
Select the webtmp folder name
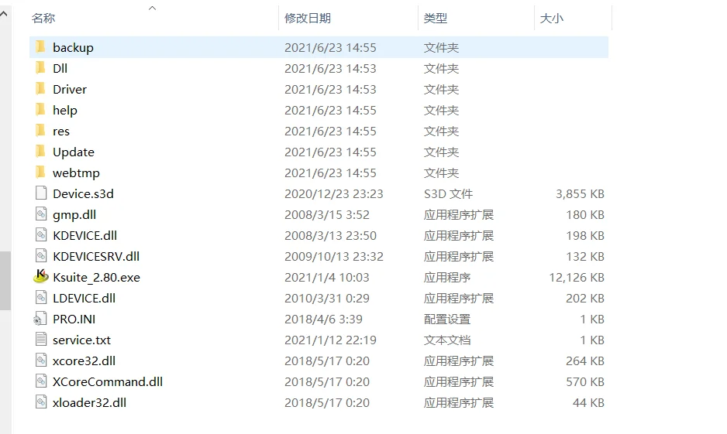(x=76, y=173)
